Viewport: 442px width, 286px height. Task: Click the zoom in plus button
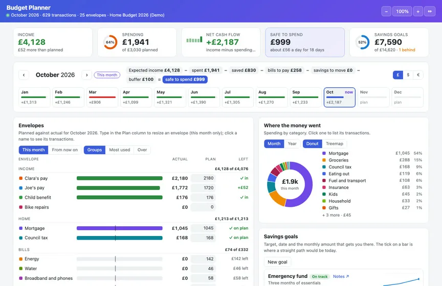tap(418, 11)
